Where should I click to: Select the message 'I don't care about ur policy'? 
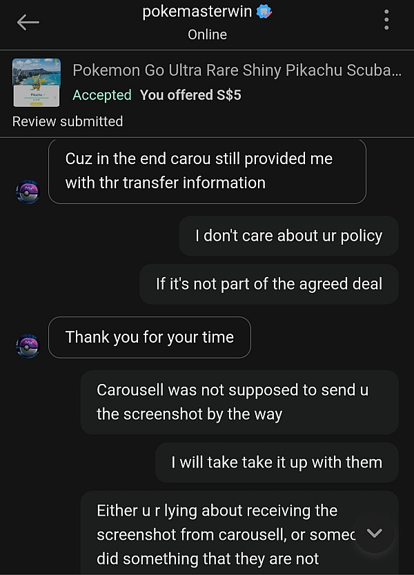coord(288,236)
